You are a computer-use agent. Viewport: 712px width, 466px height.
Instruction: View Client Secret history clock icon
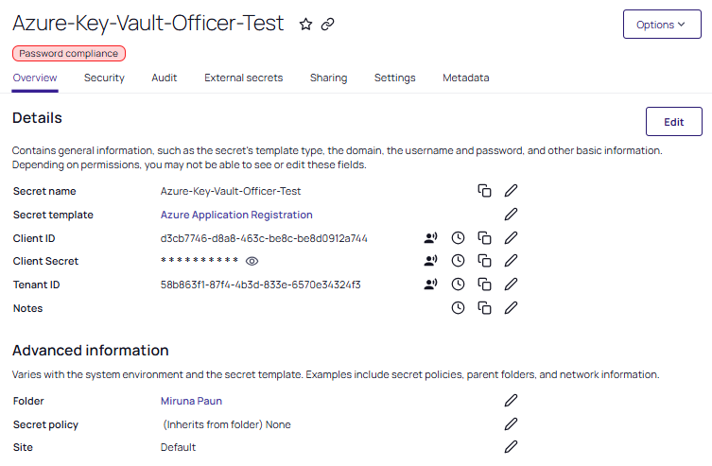[458, 261]
